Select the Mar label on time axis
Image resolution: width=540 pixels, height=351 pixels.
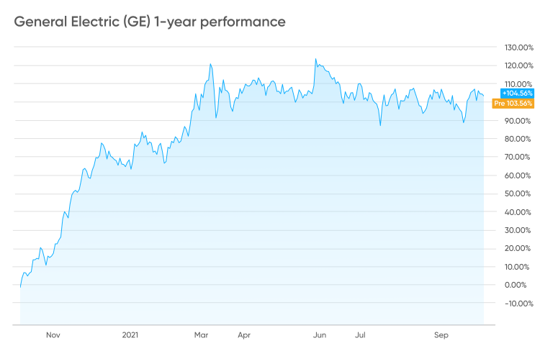coord(201,335)
